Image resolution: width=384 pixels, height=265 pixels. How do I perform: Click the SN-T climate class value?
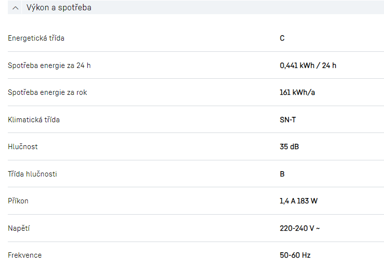(x=288, y=119)
